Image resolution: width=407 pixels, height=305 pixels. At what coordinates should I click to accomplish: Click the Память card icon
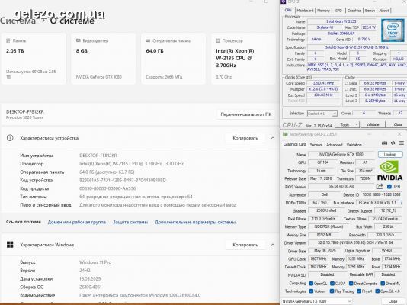(8, 40)
